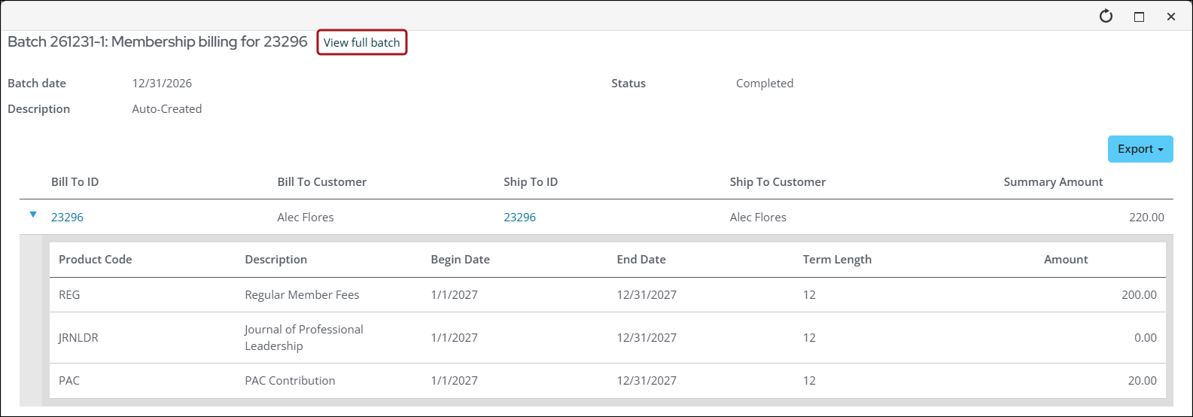This screenshot has width=1193, height=417.
Task: Maximize the batch window
Action: 1139,17
